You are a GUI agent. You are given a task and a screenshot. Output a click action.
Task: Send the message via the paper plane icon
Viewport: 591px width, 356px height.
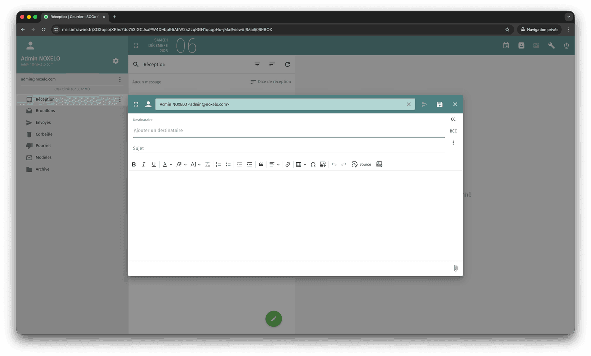point(425,104)
